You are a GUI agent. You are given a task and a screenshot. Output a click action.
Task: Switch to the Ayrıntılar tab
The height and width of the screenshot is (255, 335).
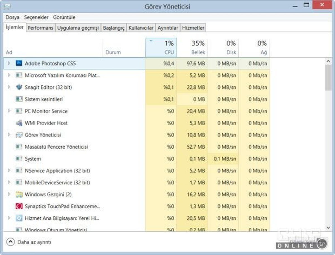coord(168,28)
